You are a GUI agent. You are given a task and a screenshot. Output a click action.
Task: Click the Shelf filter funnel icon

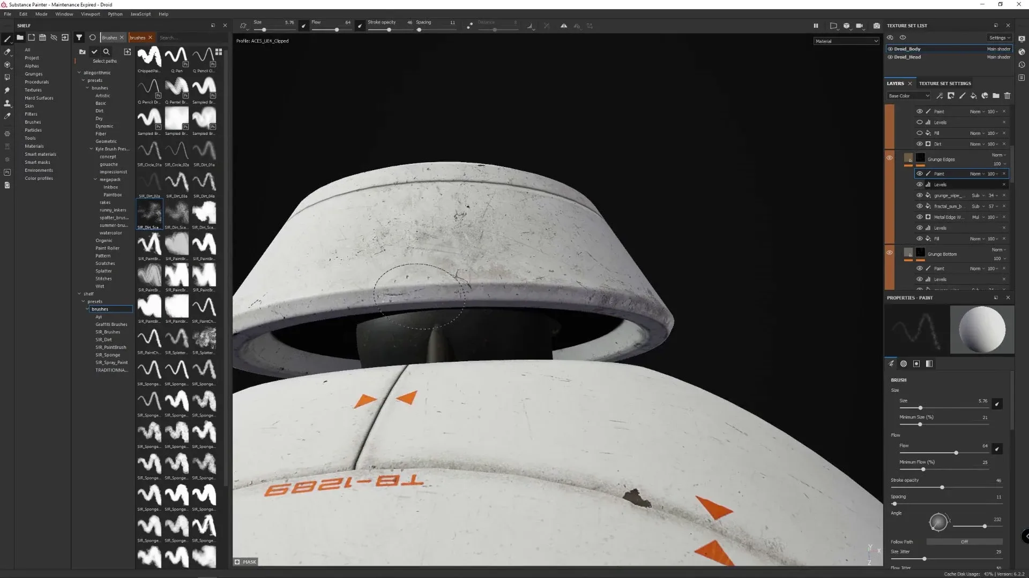(79, 37)
